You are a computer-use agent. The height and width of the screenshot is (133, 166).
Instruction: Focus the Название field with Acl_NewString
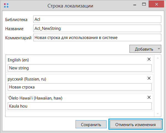(97, 28)
